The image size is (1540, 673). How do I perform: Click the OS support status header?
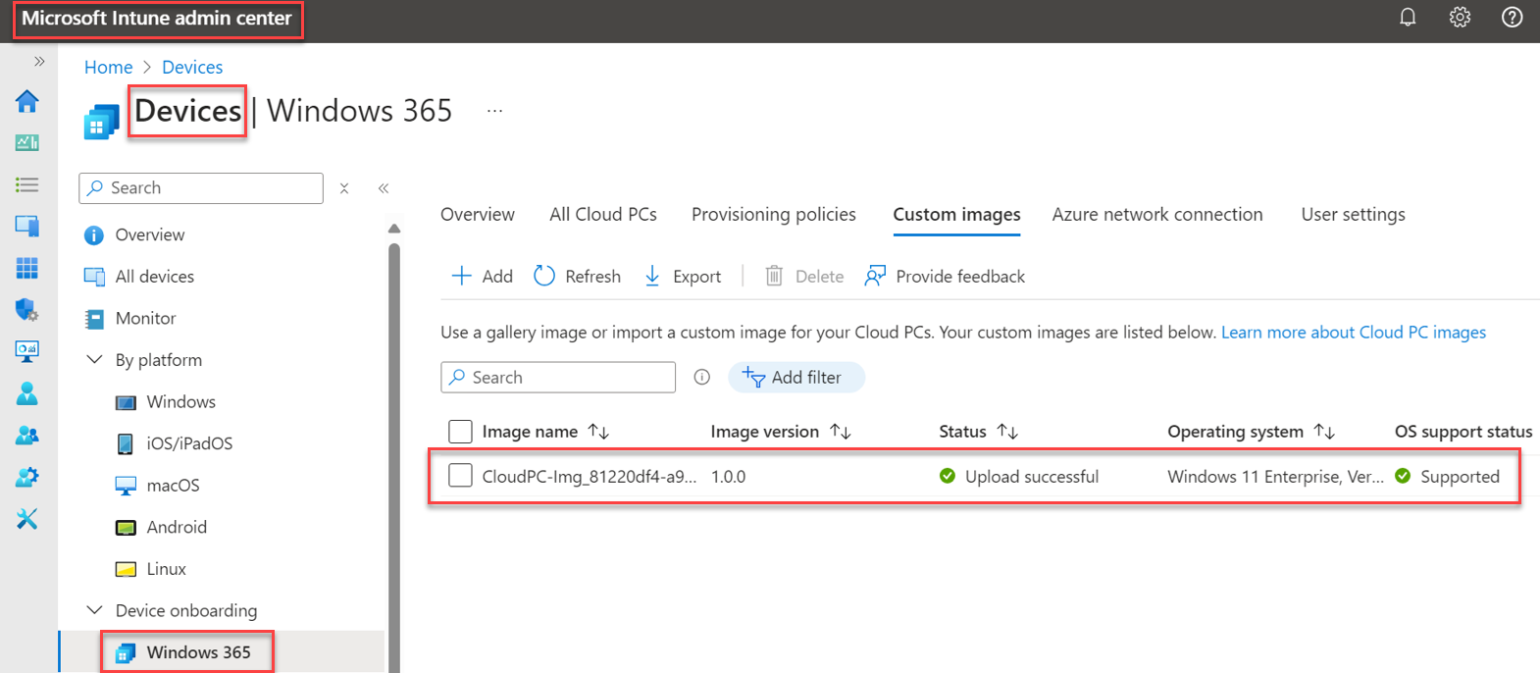(x=1463, y=432)
